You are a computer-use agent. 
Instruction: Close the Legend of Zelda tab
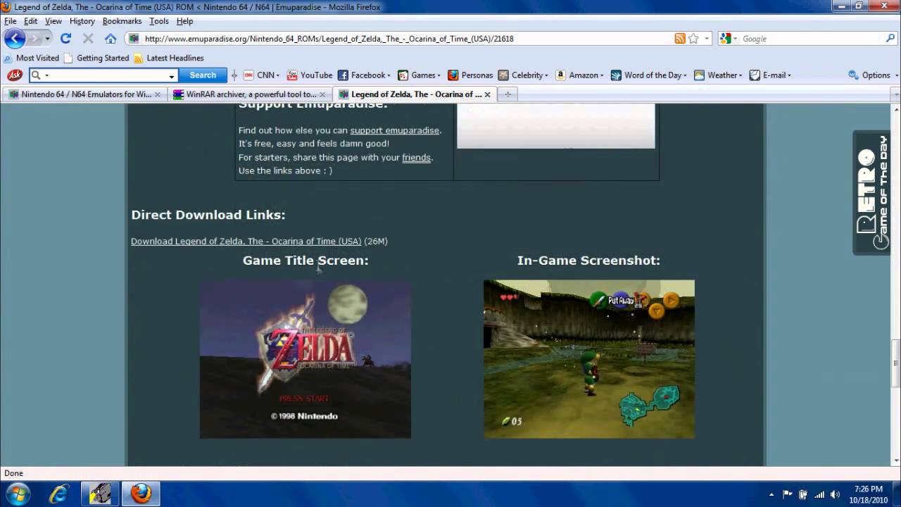pos(487,94)
